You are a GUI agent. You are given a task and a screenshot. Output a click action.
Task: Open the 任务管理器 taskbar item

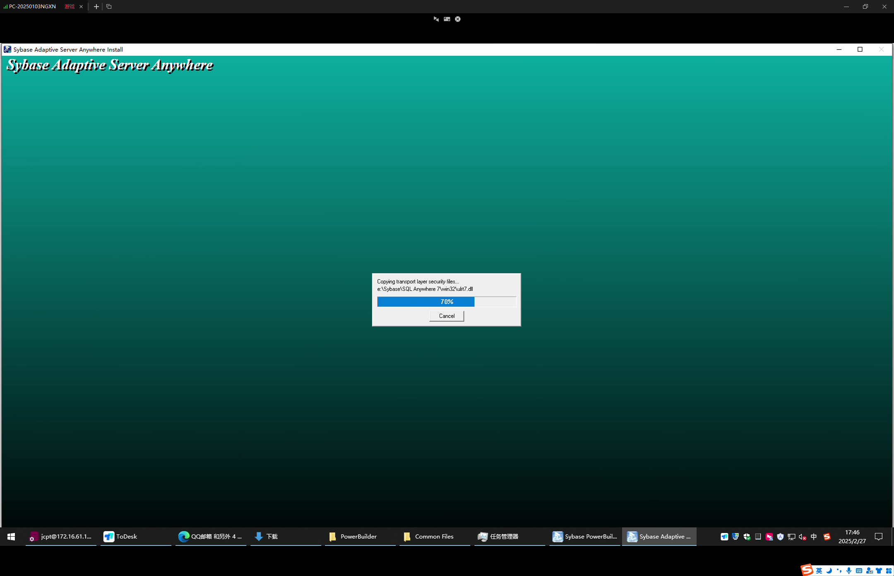498,536
